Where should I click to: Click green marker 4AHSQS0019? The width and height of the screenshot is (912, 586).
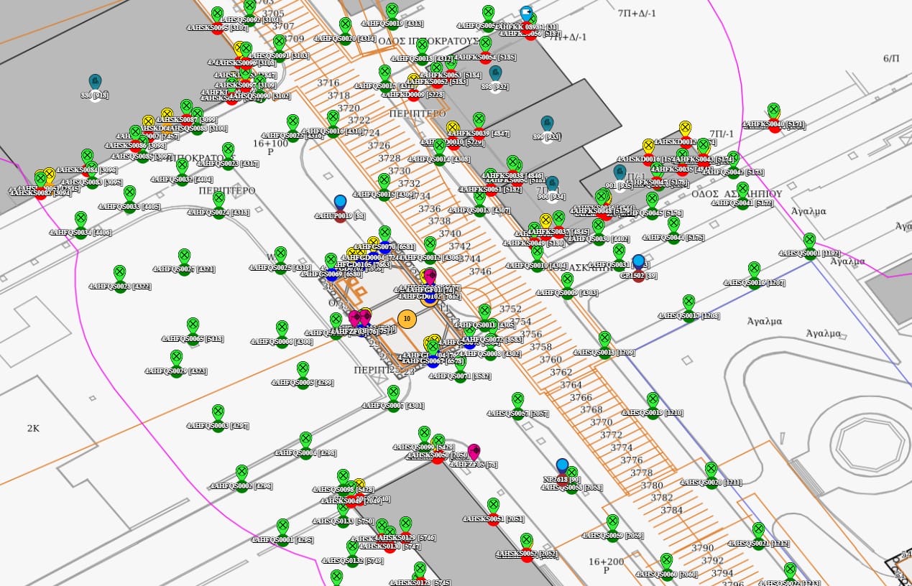click(653, 400)
